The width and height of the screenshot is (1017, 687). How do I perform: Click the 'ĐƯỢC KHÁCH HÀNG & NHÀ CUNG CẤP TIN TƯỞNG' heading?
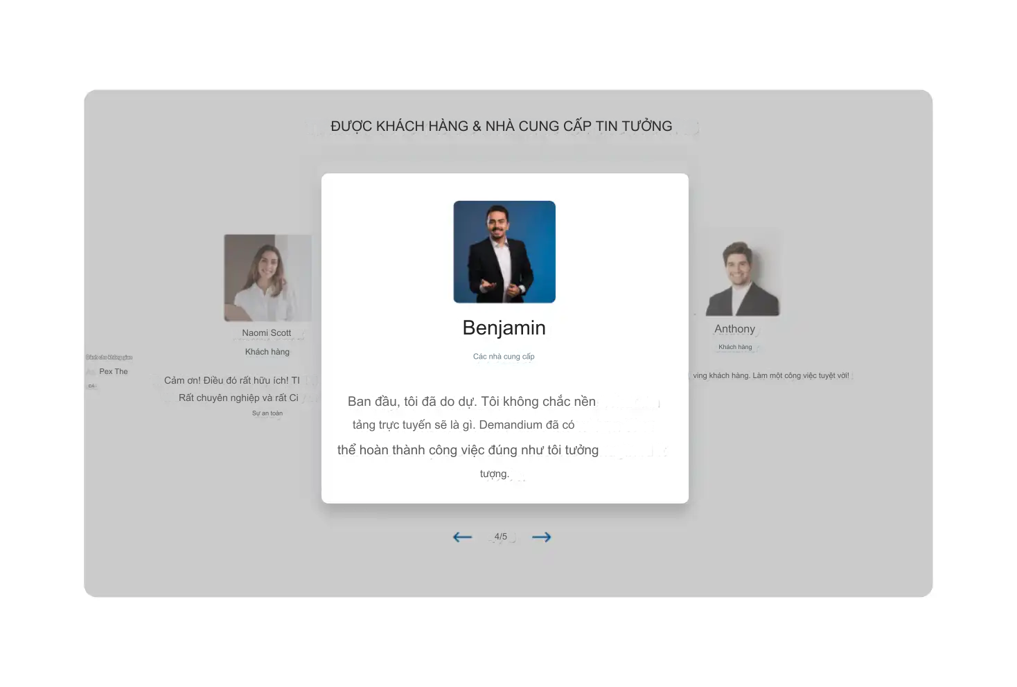tap(502, 126)
